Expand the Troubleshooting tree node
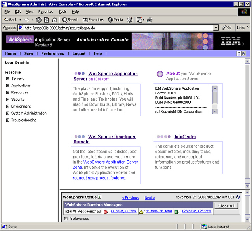This screenshot has width=252, height=231. click(7, 120)
